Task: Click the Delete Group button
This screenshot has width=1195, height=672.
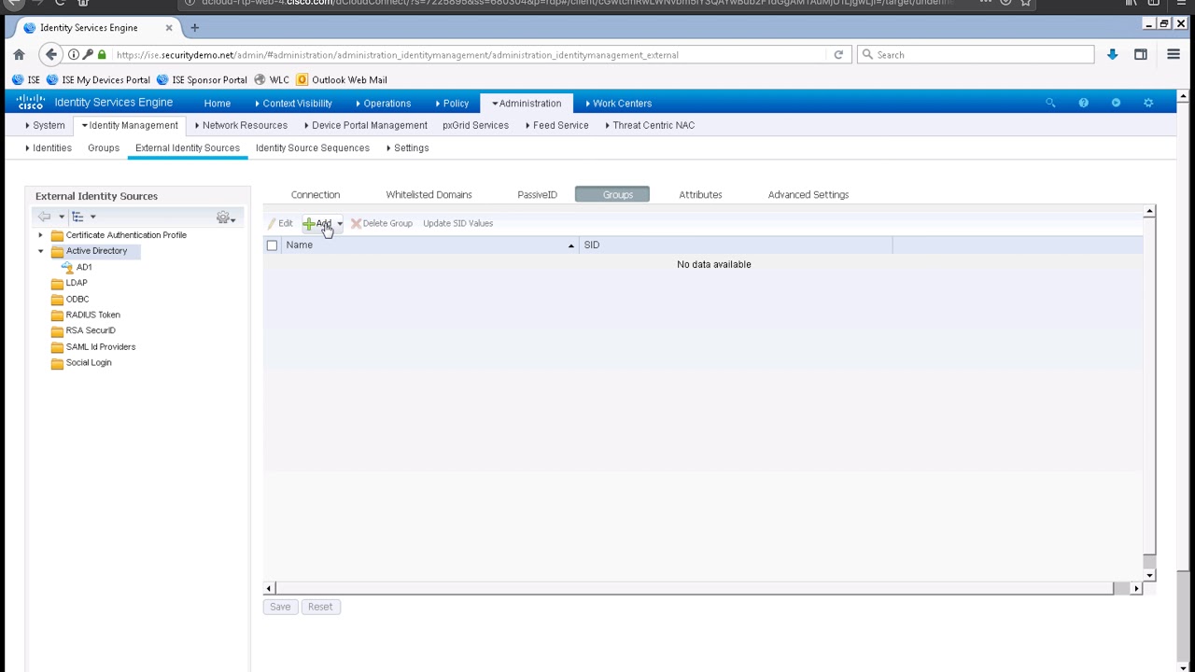Action: pyautogui.click(x=382, y=223)
